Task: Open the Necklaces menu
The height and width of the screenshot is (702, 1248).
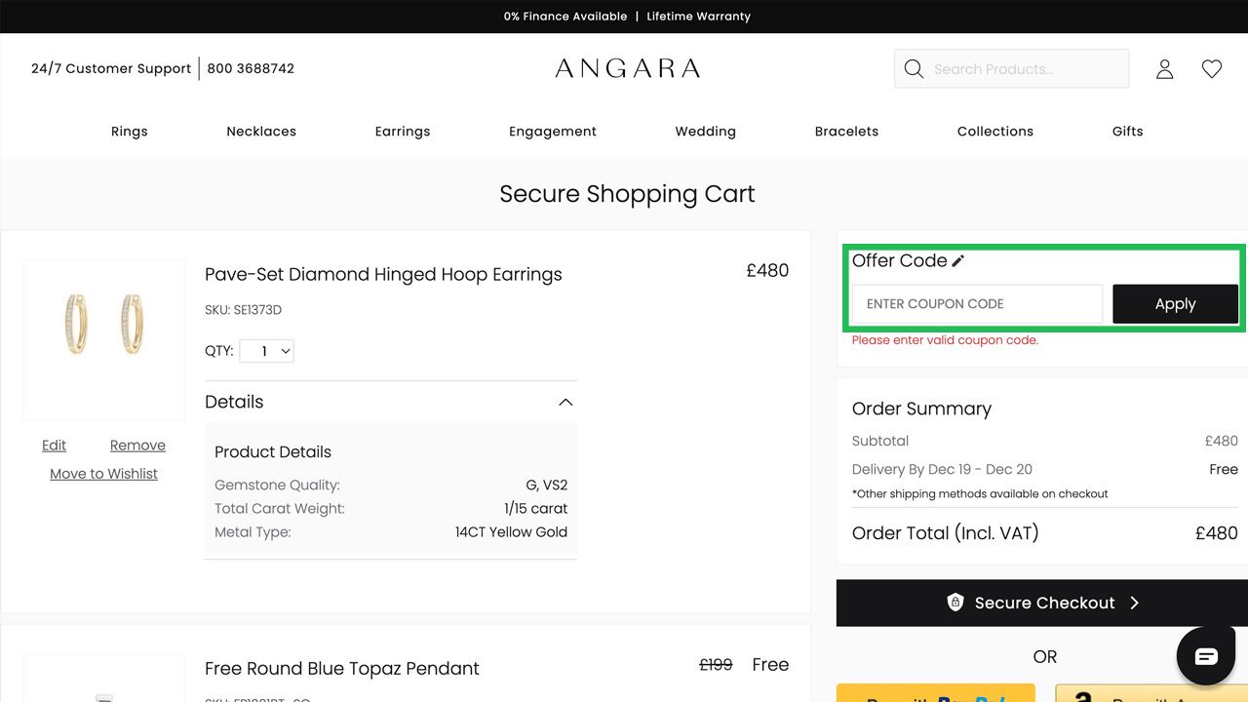Action: 261,131
